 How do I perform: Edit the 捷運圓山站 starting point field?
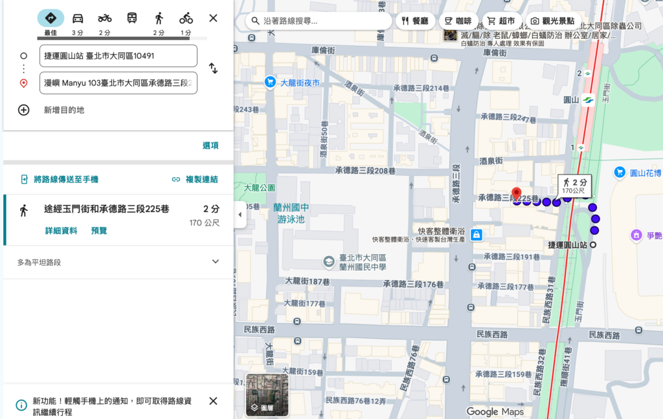[118, 56]
